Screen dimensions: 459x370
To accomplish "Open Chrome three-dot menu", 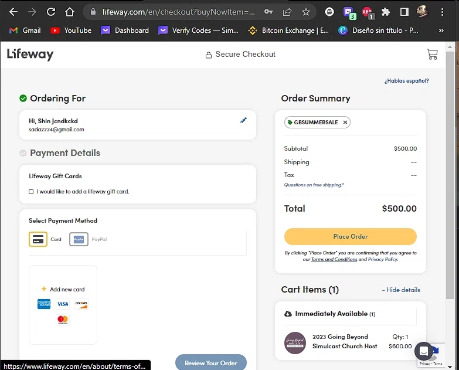I will 442,12.
